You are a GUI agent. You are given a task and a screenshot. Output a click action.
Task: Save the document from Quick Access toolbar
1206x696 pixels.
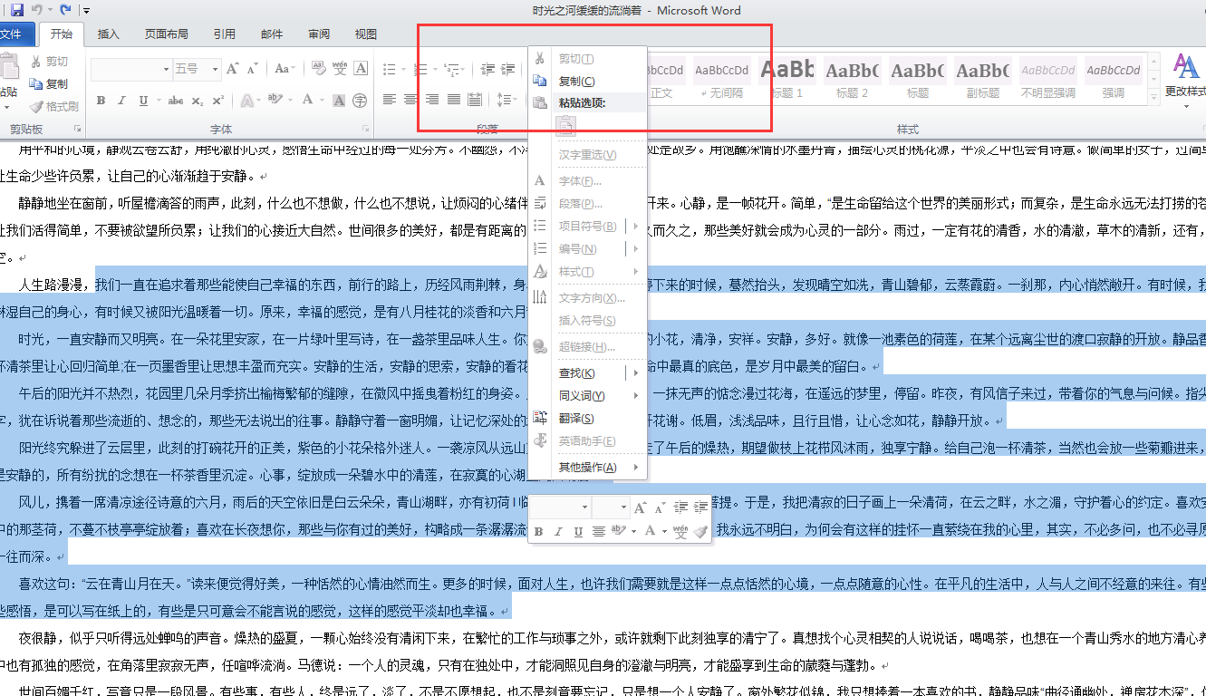tap(17, 10)
